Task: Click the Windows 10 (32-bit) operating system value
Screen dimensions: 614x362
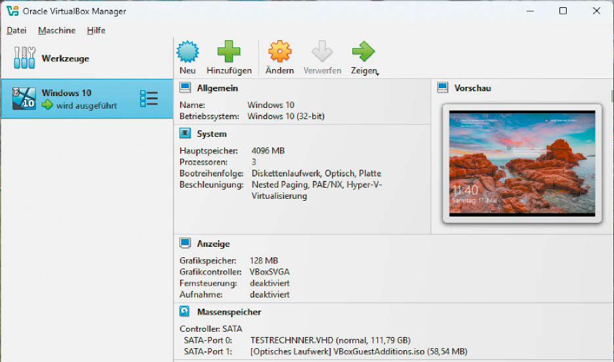Action: pyautogui.click(x=286, y=116)
